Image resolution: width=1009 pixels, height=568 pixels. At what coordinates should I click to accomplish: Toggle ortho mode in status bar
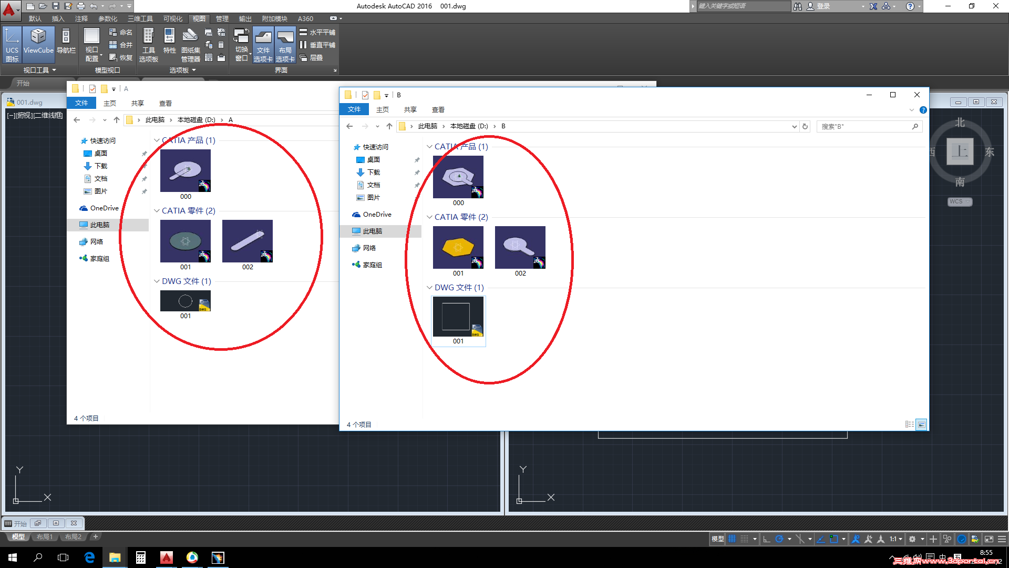[766, 539]
